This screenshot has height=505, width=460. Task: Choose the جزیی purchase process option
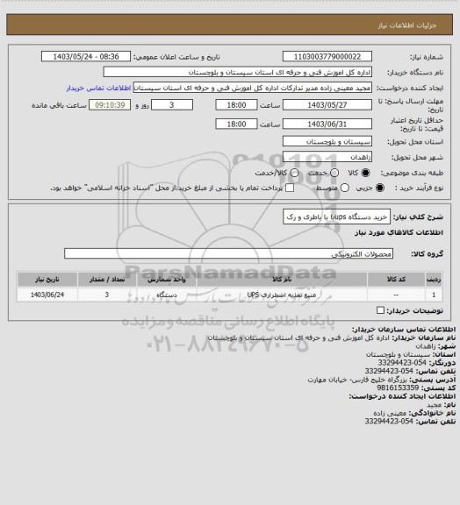[x=380, y=188]
